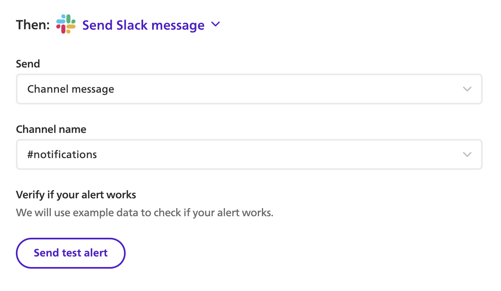Select the Channel message value text
Viewport: 501px width, 291px height.
pyautogui.click(x=71, y=89)
